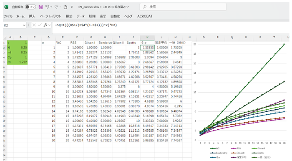292x161 pixels.
Task: Open the 数式 ribbon tab
Action: tap(69, 16)
